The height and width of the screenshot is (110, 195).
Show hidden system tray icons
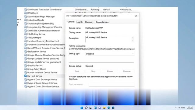click(176, 108)
